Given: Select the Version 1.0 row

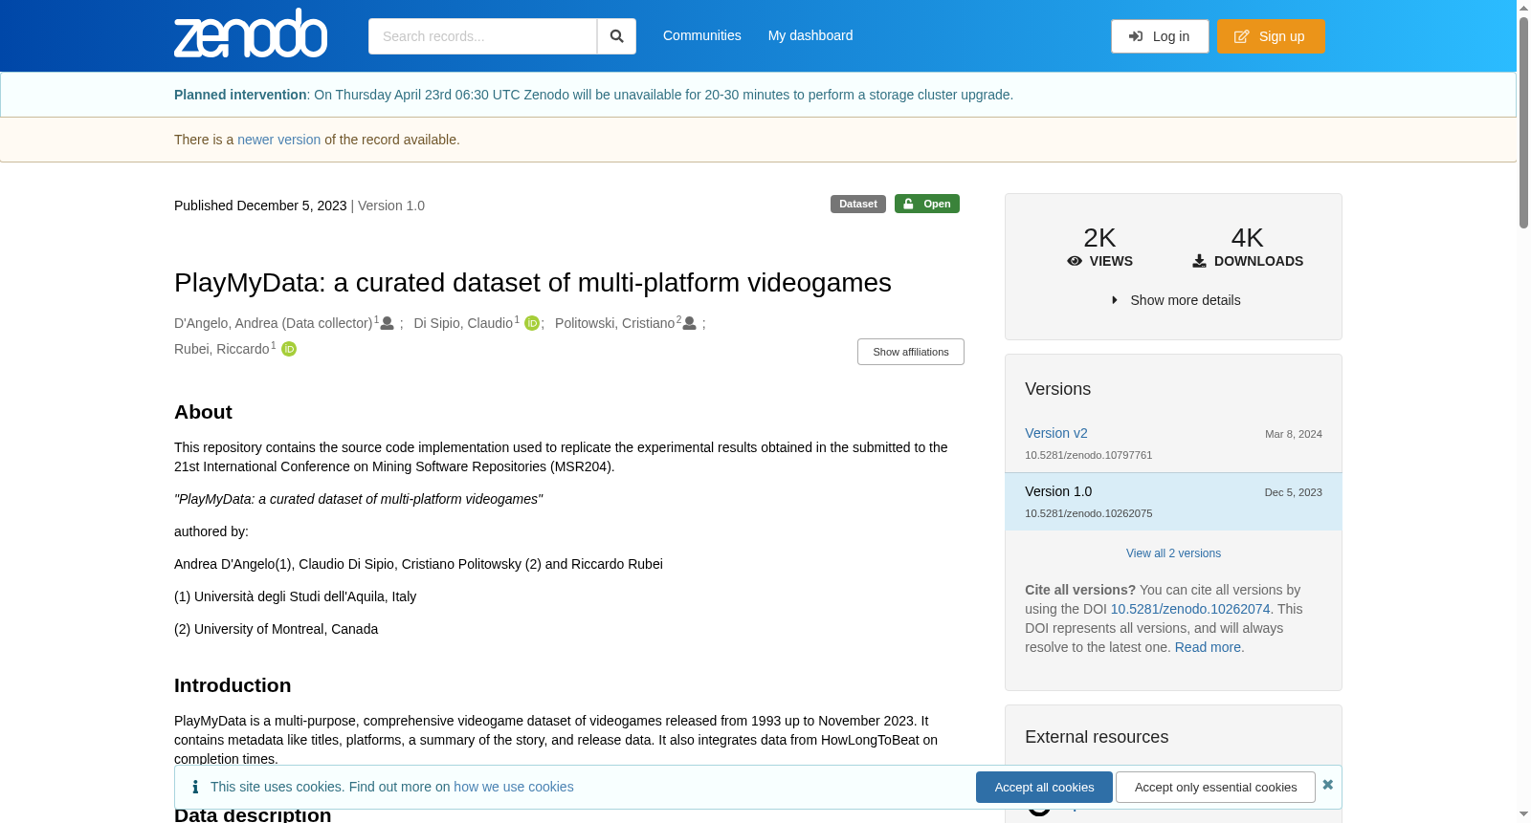Looking at the screenshot, I should click(x=1173, y=502).
